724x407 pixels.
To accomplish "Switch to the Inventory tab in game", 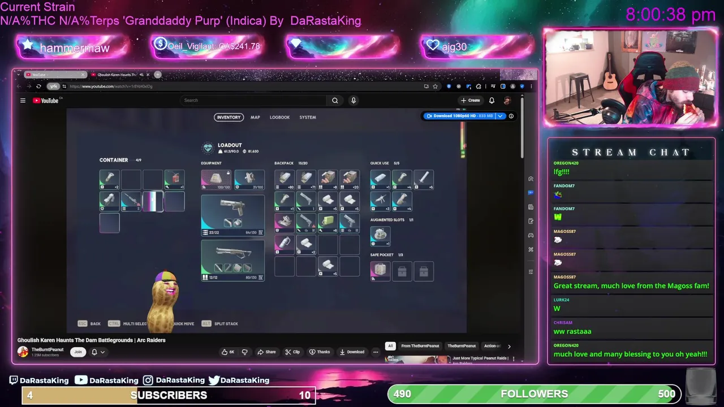I will [229, 118].
